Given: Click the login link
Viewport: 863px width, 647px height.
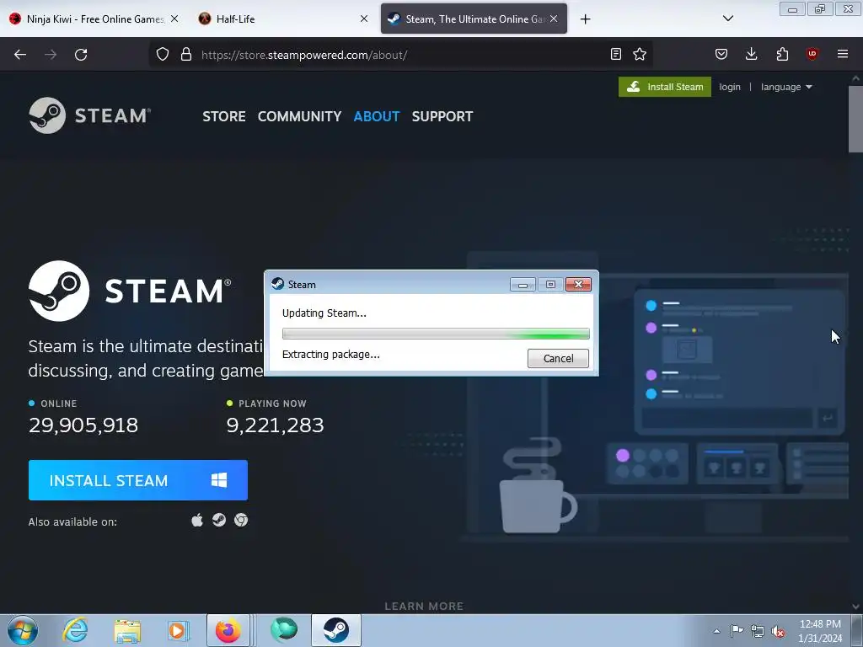Looking at the screenshot, I should [730, 87].
